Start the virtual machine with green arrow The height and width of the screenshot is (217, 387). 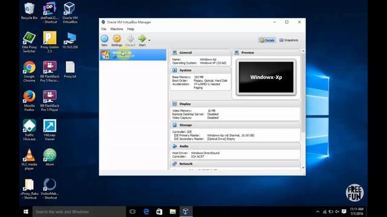click(142, 40)
